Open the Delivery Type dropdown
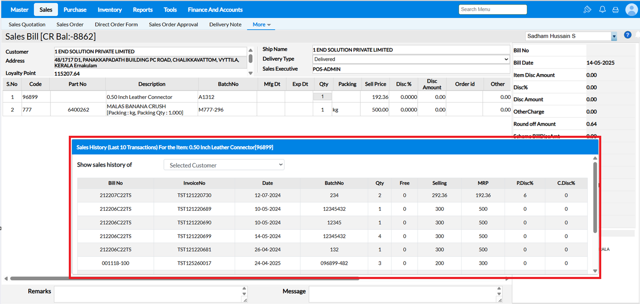Image resolution: width=640 pixels, height=304 pixels. [x=411, y=59]
